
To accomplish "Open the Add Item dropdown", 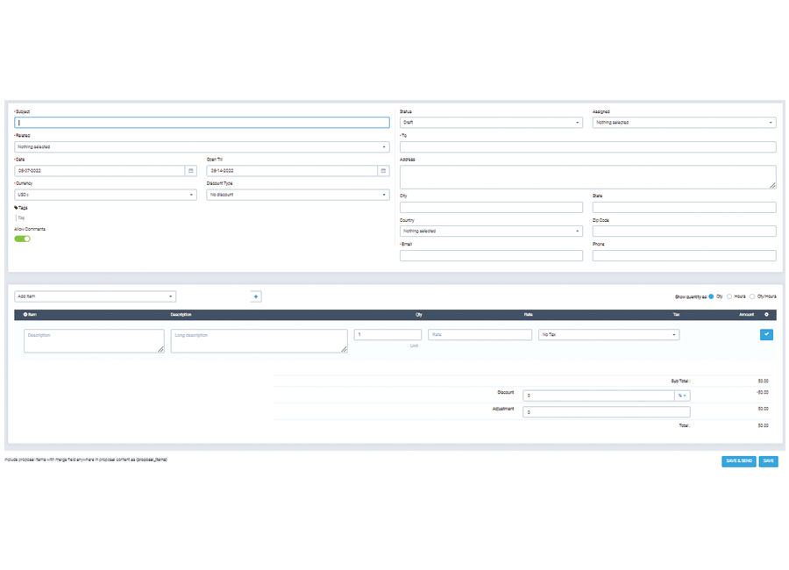I will (x=95, y=296).
